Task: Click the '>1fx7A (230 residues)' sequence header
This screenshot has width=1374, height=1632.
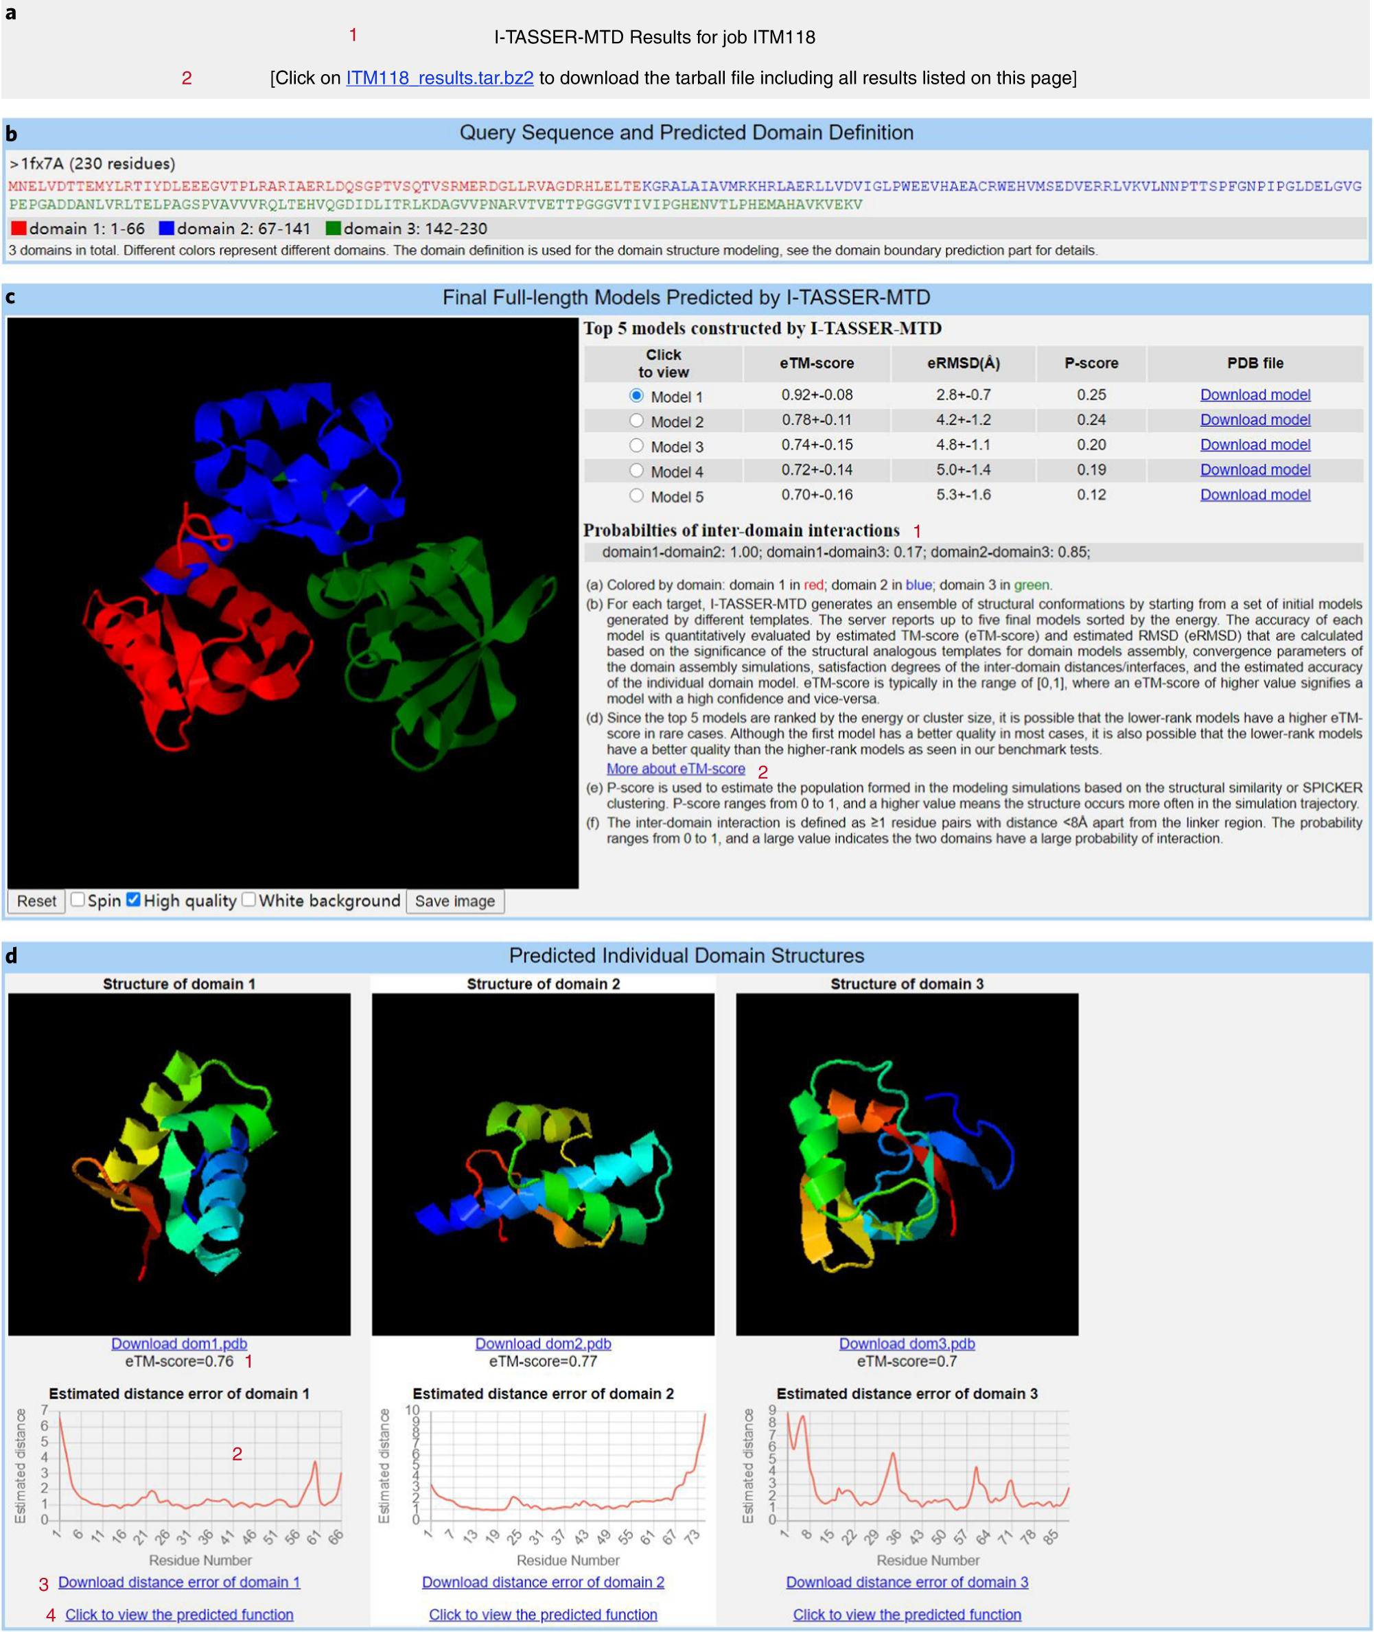Action: click(92, 163)
